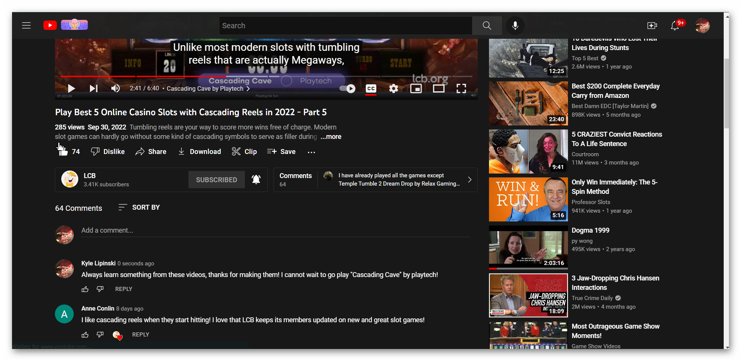Open the SORT BY comments dropdown
Screen dimensions: 741x361
(x=139, y=207)
